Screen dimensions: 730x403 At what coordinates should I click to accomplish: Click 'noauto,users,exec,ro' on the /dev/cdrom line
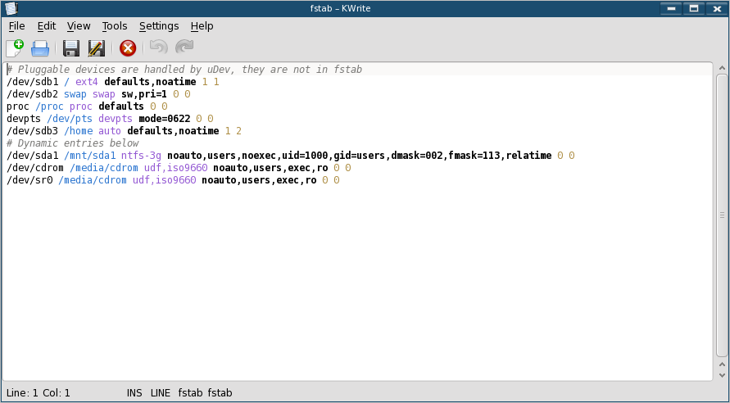coord(270,168)
